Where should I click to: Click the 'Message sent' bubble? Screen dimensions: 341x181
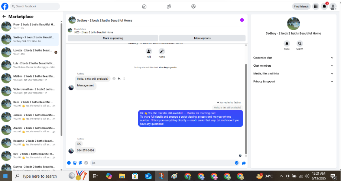(85, 86)
